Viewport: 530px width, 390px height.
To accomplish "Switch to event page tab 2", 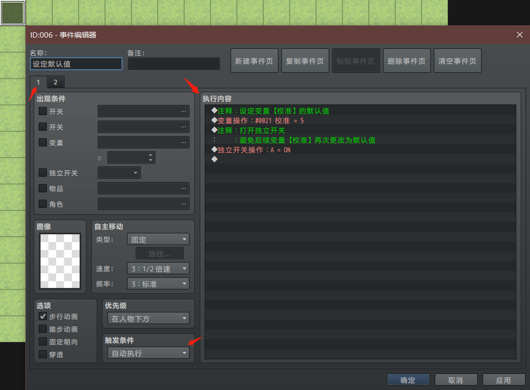I will 55,82.
